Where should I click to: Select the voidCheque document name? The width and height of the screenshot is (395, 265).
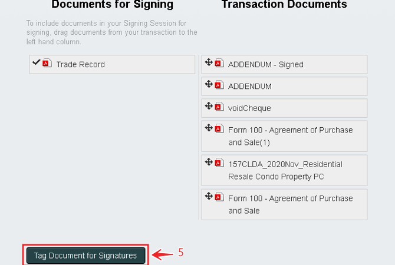pyautogui.click(x=249, y=108)
